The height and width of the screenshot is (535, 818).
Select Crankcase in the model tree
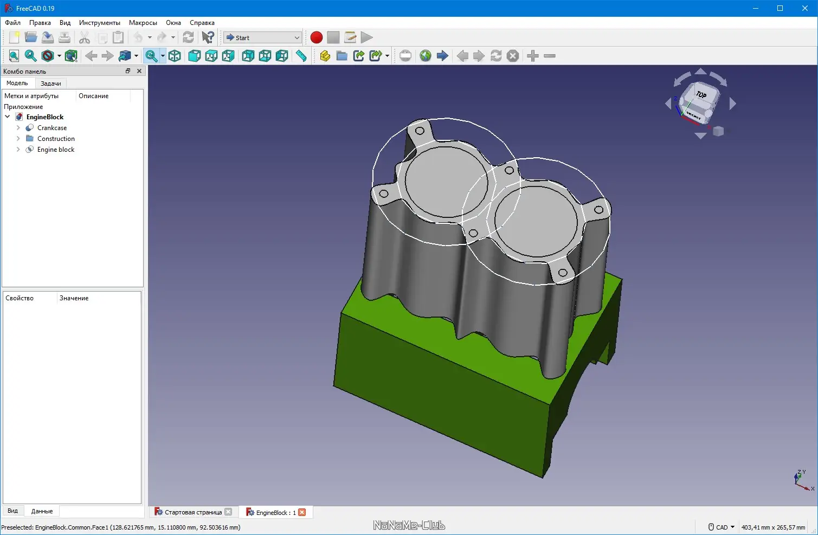(52, 128)
